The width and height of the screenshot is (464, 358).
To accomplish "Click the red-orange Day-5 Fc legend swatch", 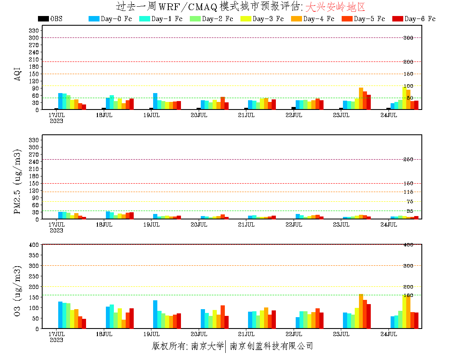I will (x=347, y=19).
